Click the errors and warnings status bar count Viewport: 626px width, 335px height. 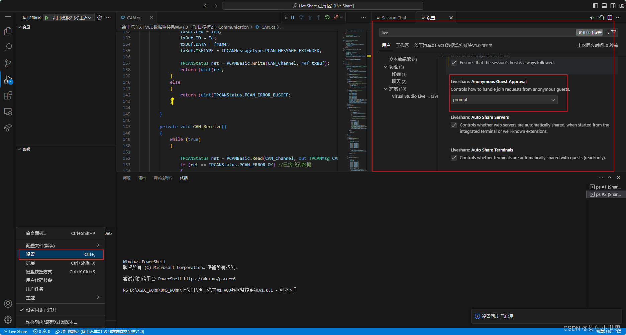tap(42, 331)
